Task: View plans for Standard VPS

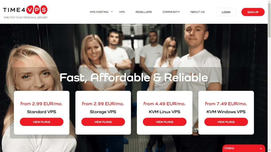Action: (x=42, y=122)
